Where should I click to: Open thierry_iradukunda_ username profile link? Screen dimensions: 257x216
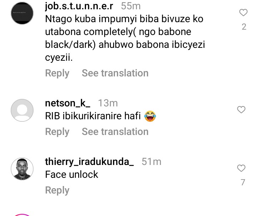tap(89, 162)
